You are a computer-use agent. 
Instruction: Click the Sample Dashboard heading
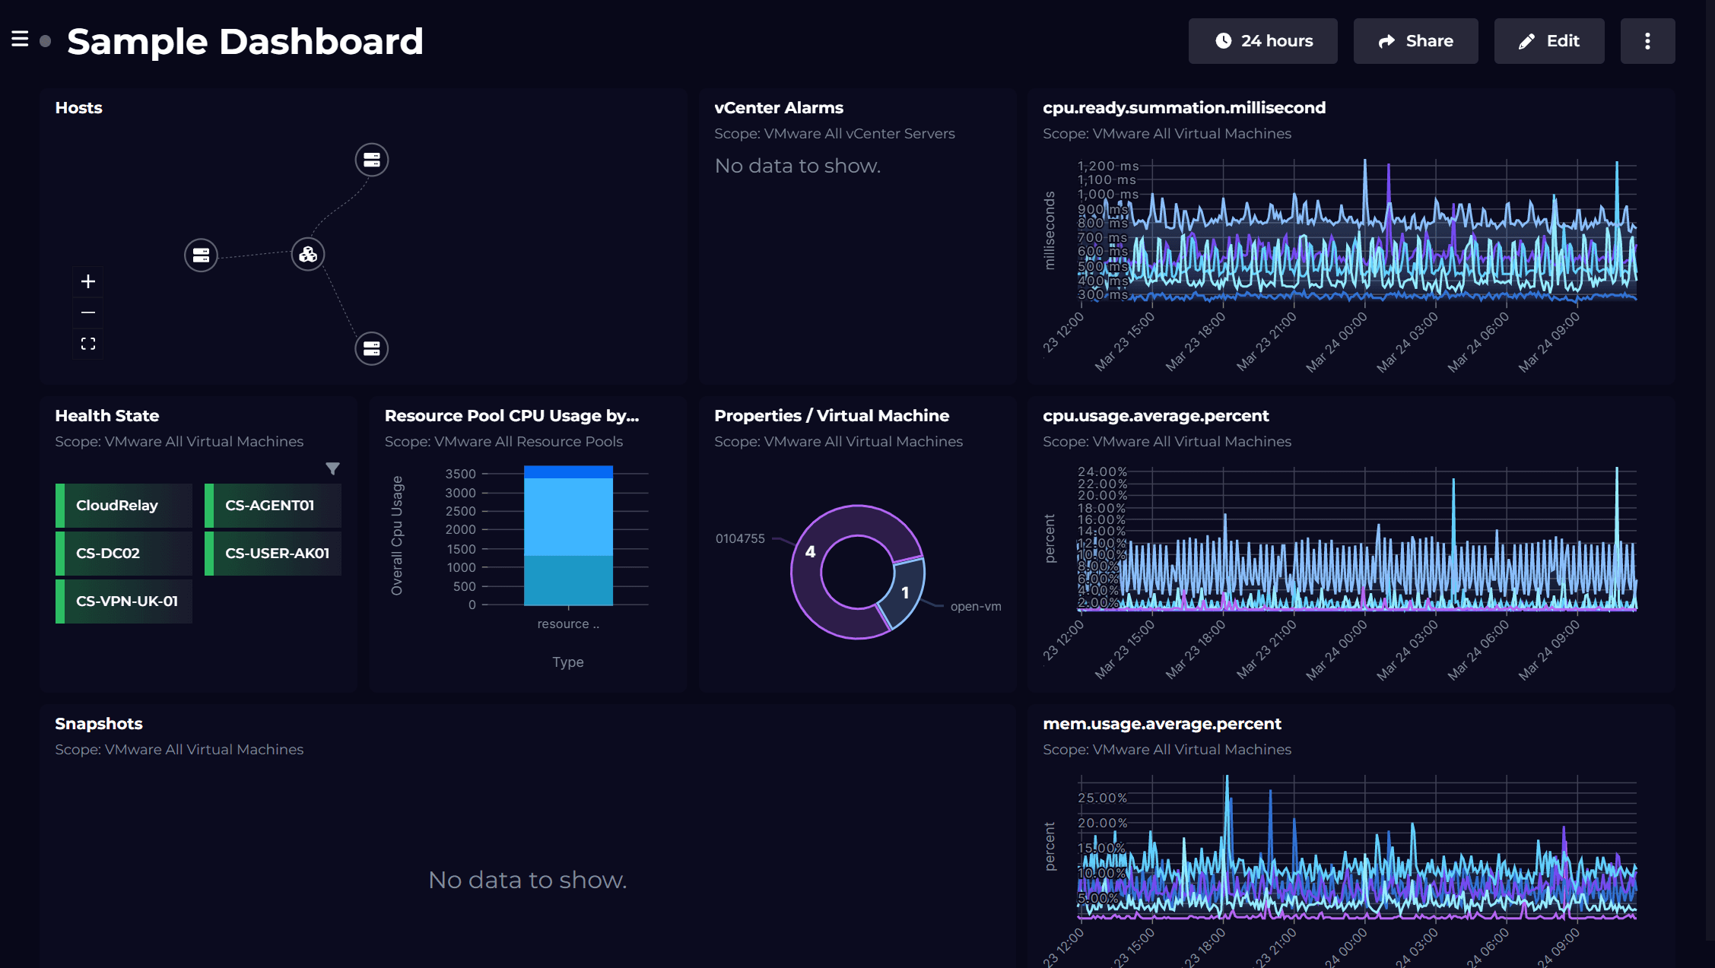[x=245, y=41]
